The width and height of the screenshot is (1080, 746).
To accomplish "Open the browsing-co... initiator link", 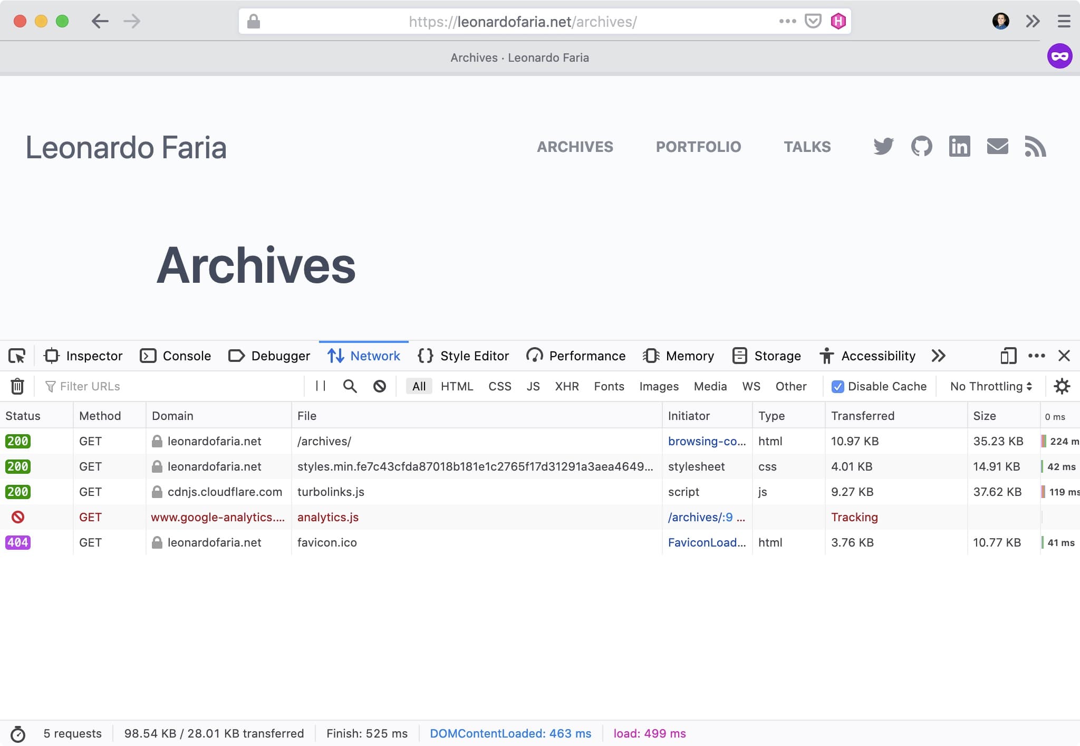I will (707, 441).
